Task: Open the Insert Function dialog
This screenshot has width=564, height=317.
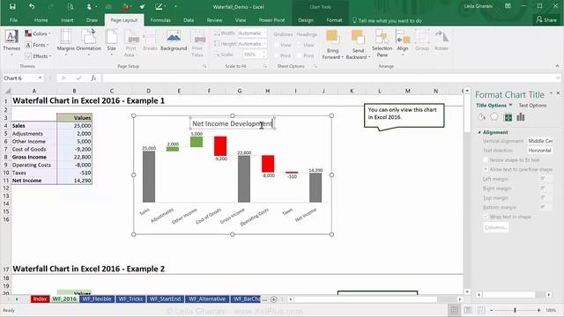Action: click(93, 78)
